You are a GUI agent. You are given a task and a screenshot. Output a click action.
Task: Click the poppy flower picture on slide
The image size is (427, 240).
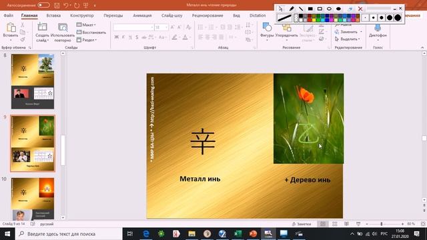click(x=308, y=119)
